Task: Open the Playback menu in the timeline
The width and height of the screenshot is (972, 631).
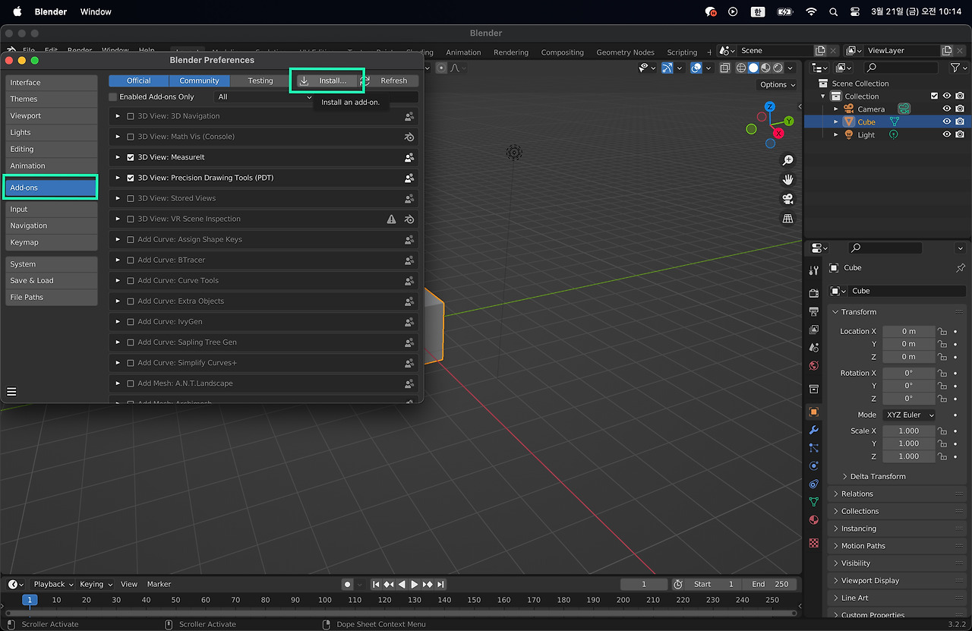Action: [x=53, y=584]
